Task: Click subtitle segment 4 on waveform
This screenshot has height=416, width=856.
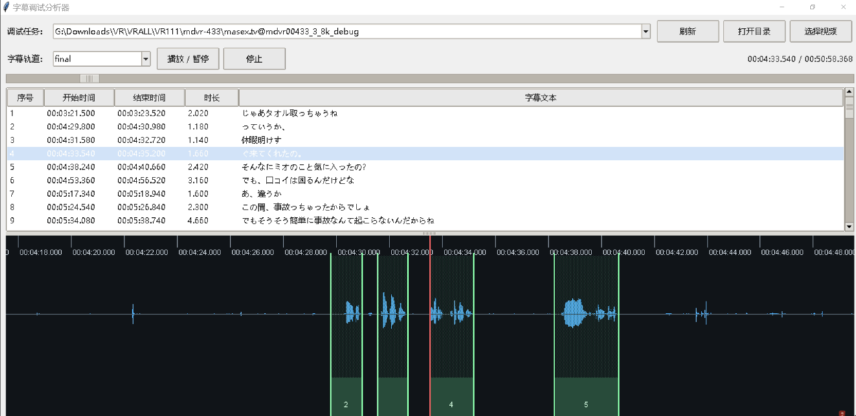Action: pos(451,334)
